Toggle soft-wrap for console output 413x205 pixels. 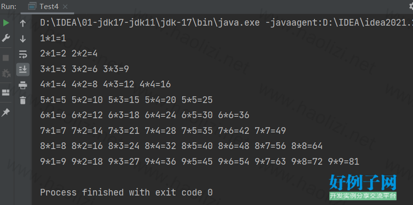click(x=22, y=54)
